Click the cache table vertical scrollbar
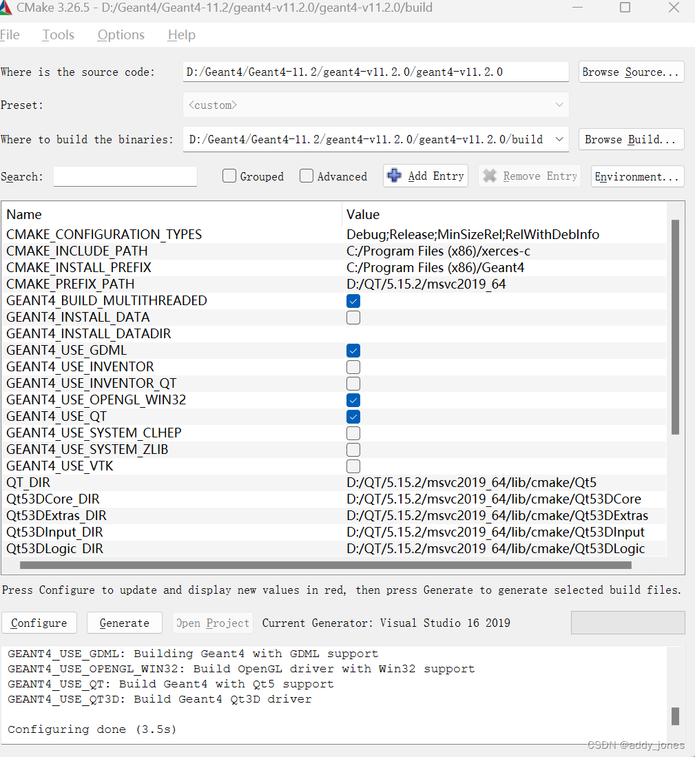Image resolution: width=695 pixels, height=757 pixels. (675, 327)
